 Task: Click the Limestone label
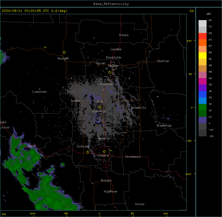pos(39,92)
